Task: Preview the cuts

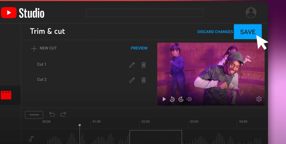Action: [139, 48]
